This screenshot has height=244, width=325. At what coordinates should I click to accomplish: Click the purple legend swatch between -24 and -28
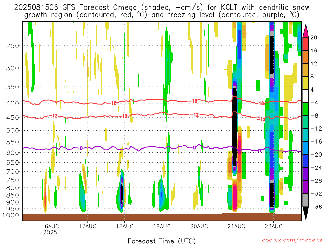(x=306, y=174)
